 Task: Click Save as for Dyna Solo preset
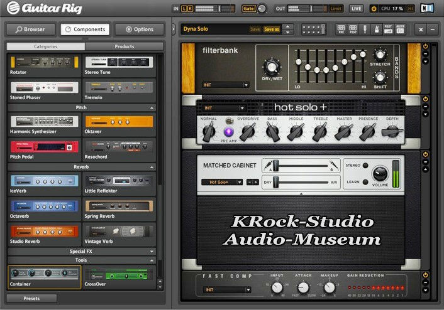271,29
